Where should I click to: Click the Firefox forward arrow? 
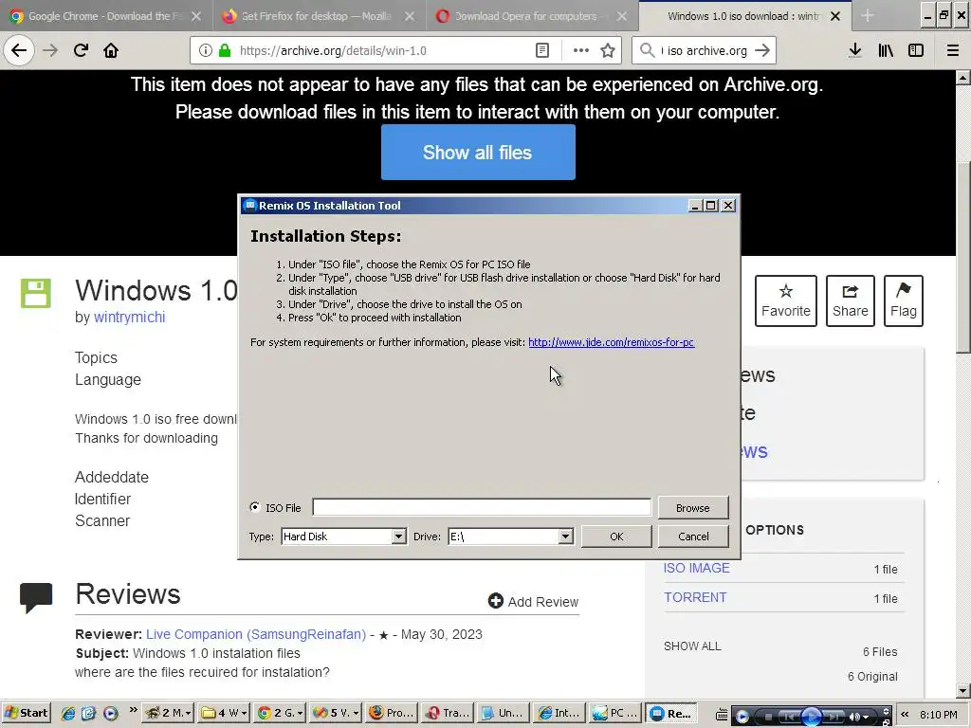coord(50,50)
